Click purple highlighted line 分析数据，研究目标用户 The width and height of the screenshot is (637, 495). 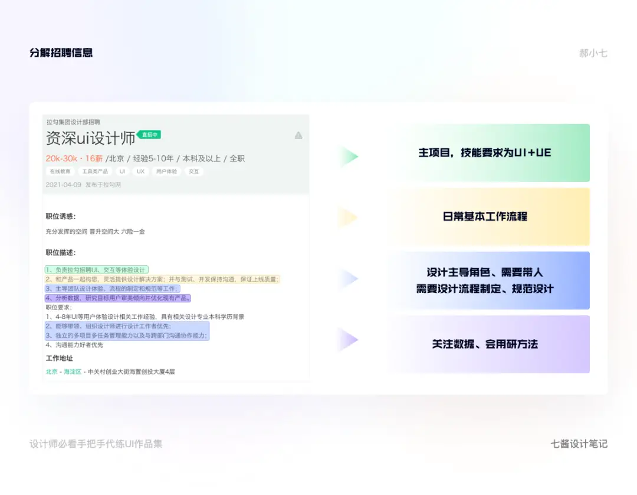118,298
